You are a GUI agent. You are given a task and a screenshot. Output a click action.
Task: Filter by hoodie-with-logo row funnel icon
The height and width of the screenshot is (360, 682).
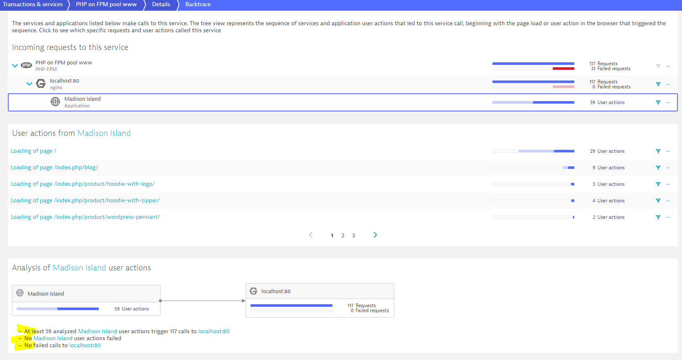658,184
